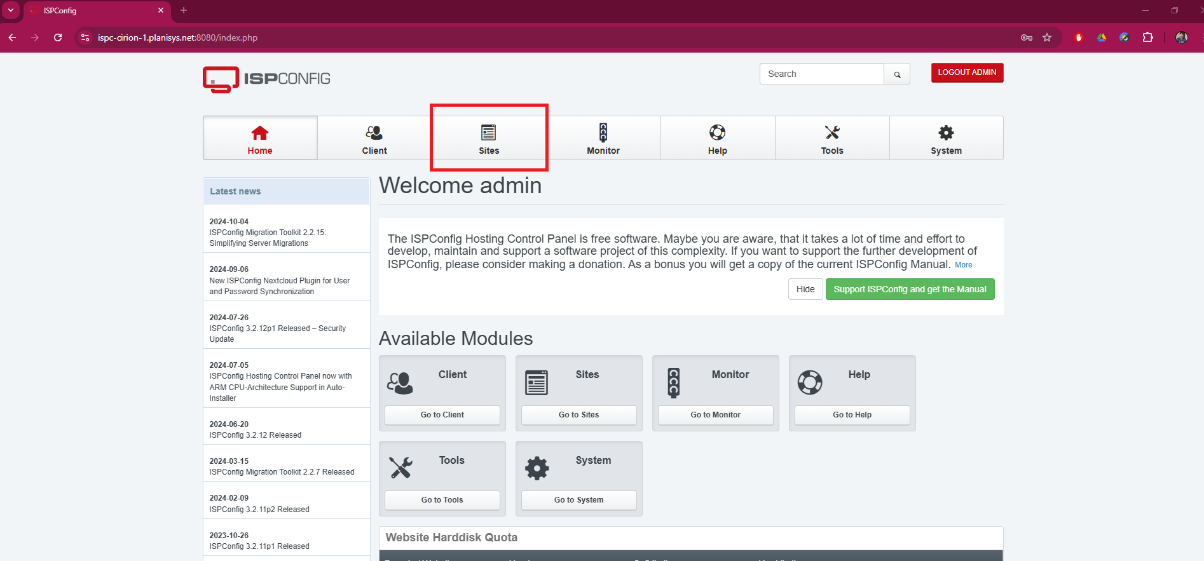1204x561 pixels.
Task: Click the site information icon in address bar
Action: click(85, 37)
